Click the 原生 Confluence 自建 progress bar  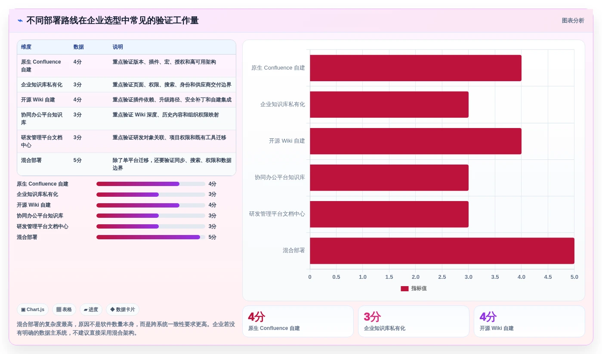point(151,184)
